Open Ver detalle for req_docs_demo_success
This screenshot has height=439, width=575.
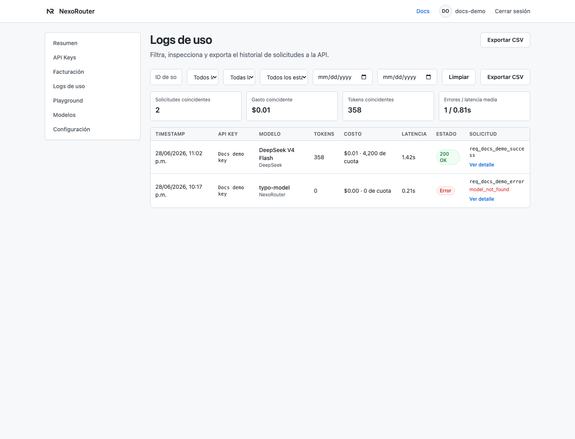[482, 165]
